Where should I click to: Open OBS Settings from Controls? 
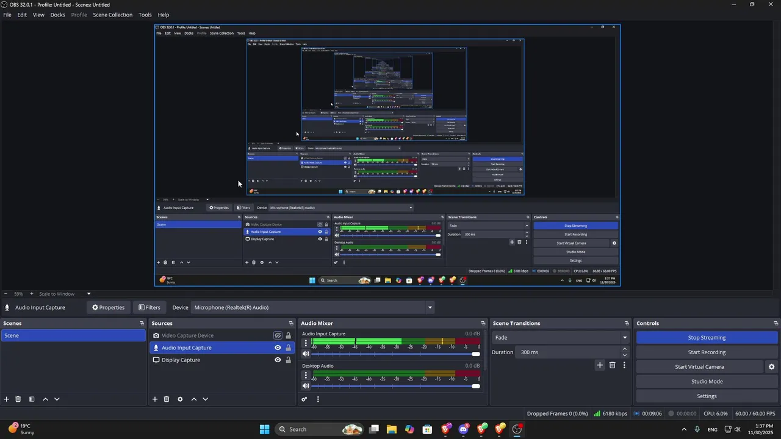(707, 396)
